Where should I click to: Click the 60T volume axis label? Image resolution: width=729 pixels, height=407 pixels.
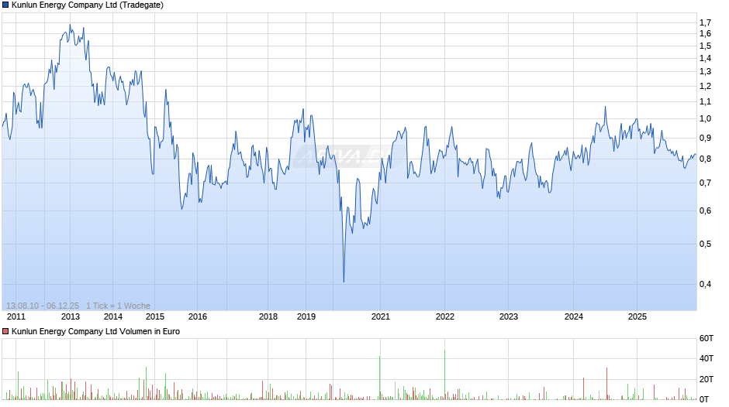tap(707, 338)
